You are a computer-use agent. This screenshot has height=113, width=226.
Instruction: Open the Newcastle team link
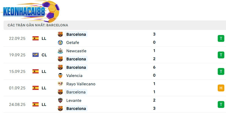coord(76,51)
